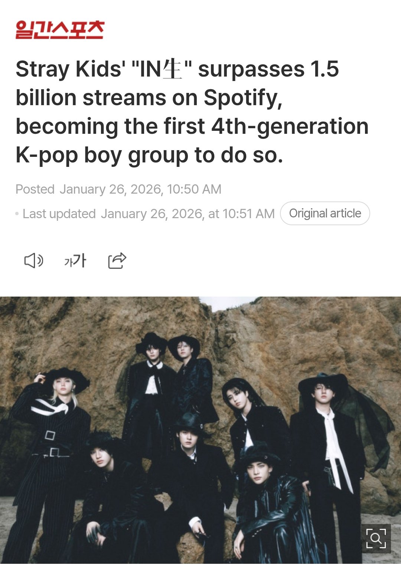This screenshot has height=569, width=401.
Task: Click the Last updated timestamp line
Action: [x=149, y=214]
